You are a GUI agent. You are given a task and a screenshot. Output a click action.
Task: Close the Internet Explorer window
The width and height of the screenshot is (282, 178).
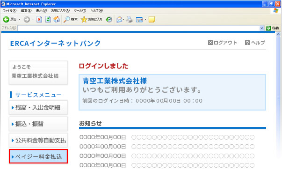pyautogui.click(x=278, y=4)
